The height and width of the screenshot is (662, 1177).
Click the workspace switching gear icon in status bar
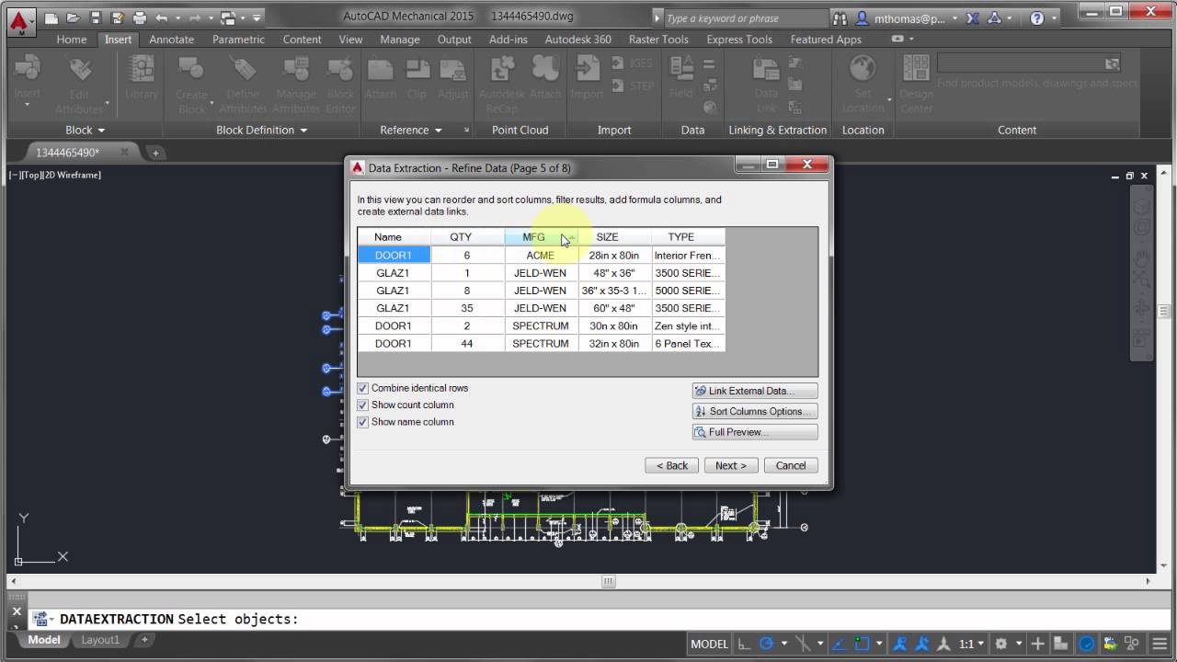(x=1001, y=644)
